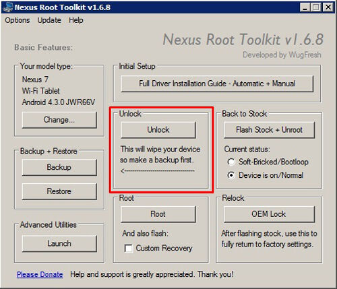Click the 'And also flash:' label
The width and height of the screenshot is (337, 289).
pyautogui.click(x=146, y=234)
